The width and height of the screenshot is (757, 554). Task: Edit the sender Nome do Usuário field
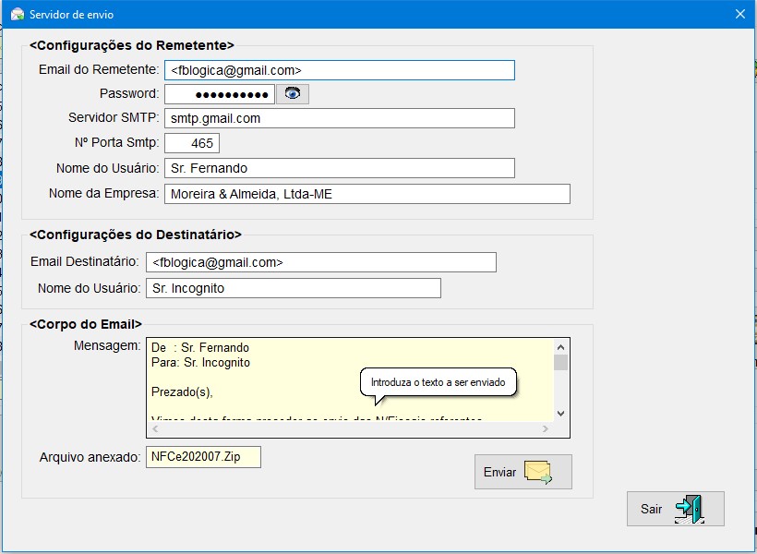coord(338,168)
